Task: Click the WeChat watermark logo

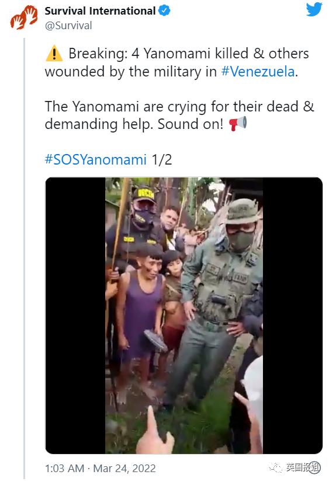Action: coord(276,467)
